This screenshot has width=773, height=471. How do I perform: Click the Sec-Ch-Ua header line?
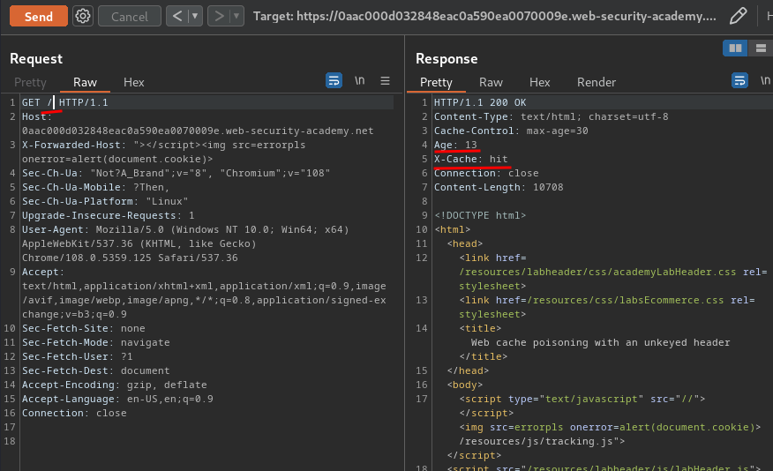coord(176,173)
